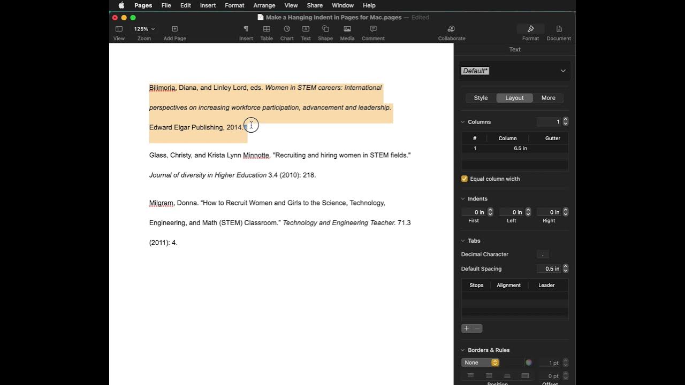Click the Collaborate toolbar icon
This screenshot has height=385, width=685.
point(451,29)
